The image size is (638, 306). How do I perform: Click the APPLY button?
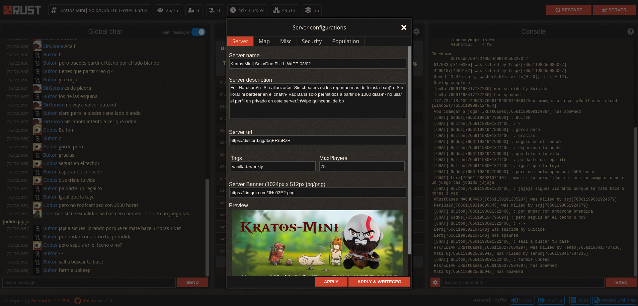(331, 282)
